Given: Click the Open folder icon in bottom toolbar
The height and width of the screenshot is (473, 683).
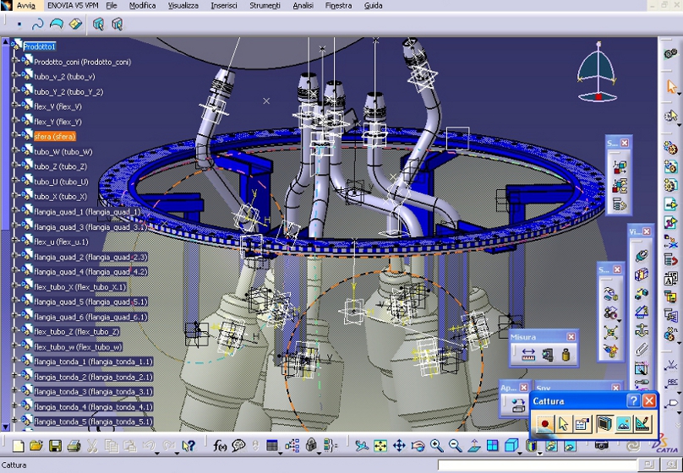Looking at the screenshot, I should point(36,446).
